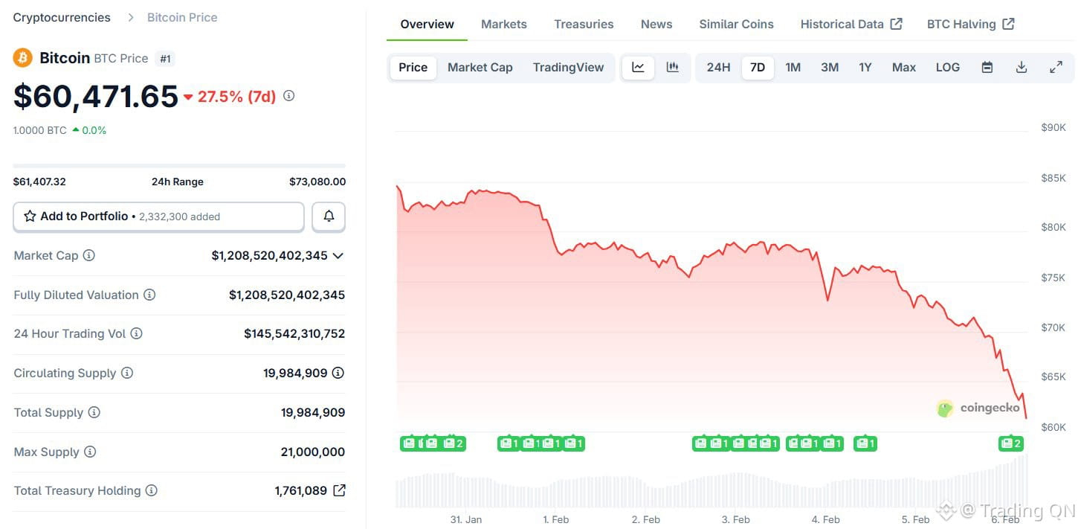Screen dimensions: 1081x529
Task: Expand the Market Cap value chevron
Action: 338,255
